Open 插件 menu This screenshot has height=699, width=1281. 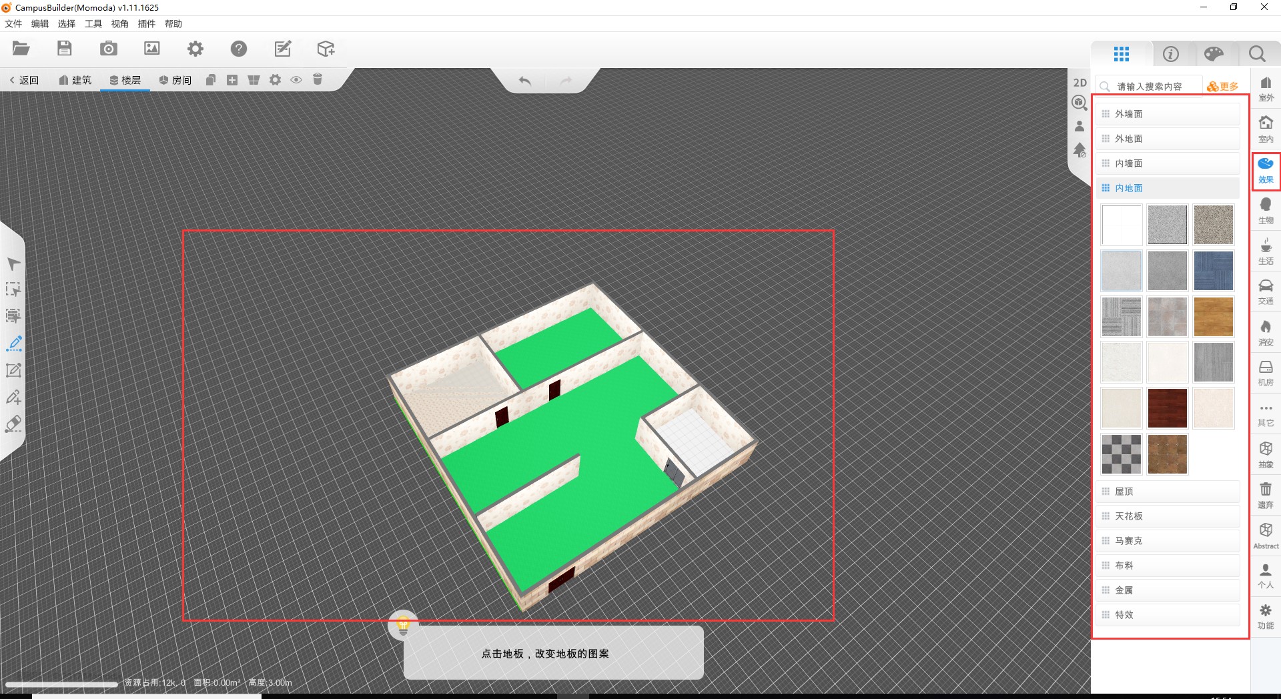[147, 24]
